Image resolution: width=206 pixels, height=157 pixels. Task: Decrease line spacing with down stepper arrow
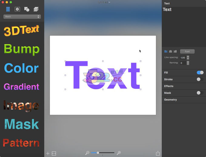click(188, 59)
